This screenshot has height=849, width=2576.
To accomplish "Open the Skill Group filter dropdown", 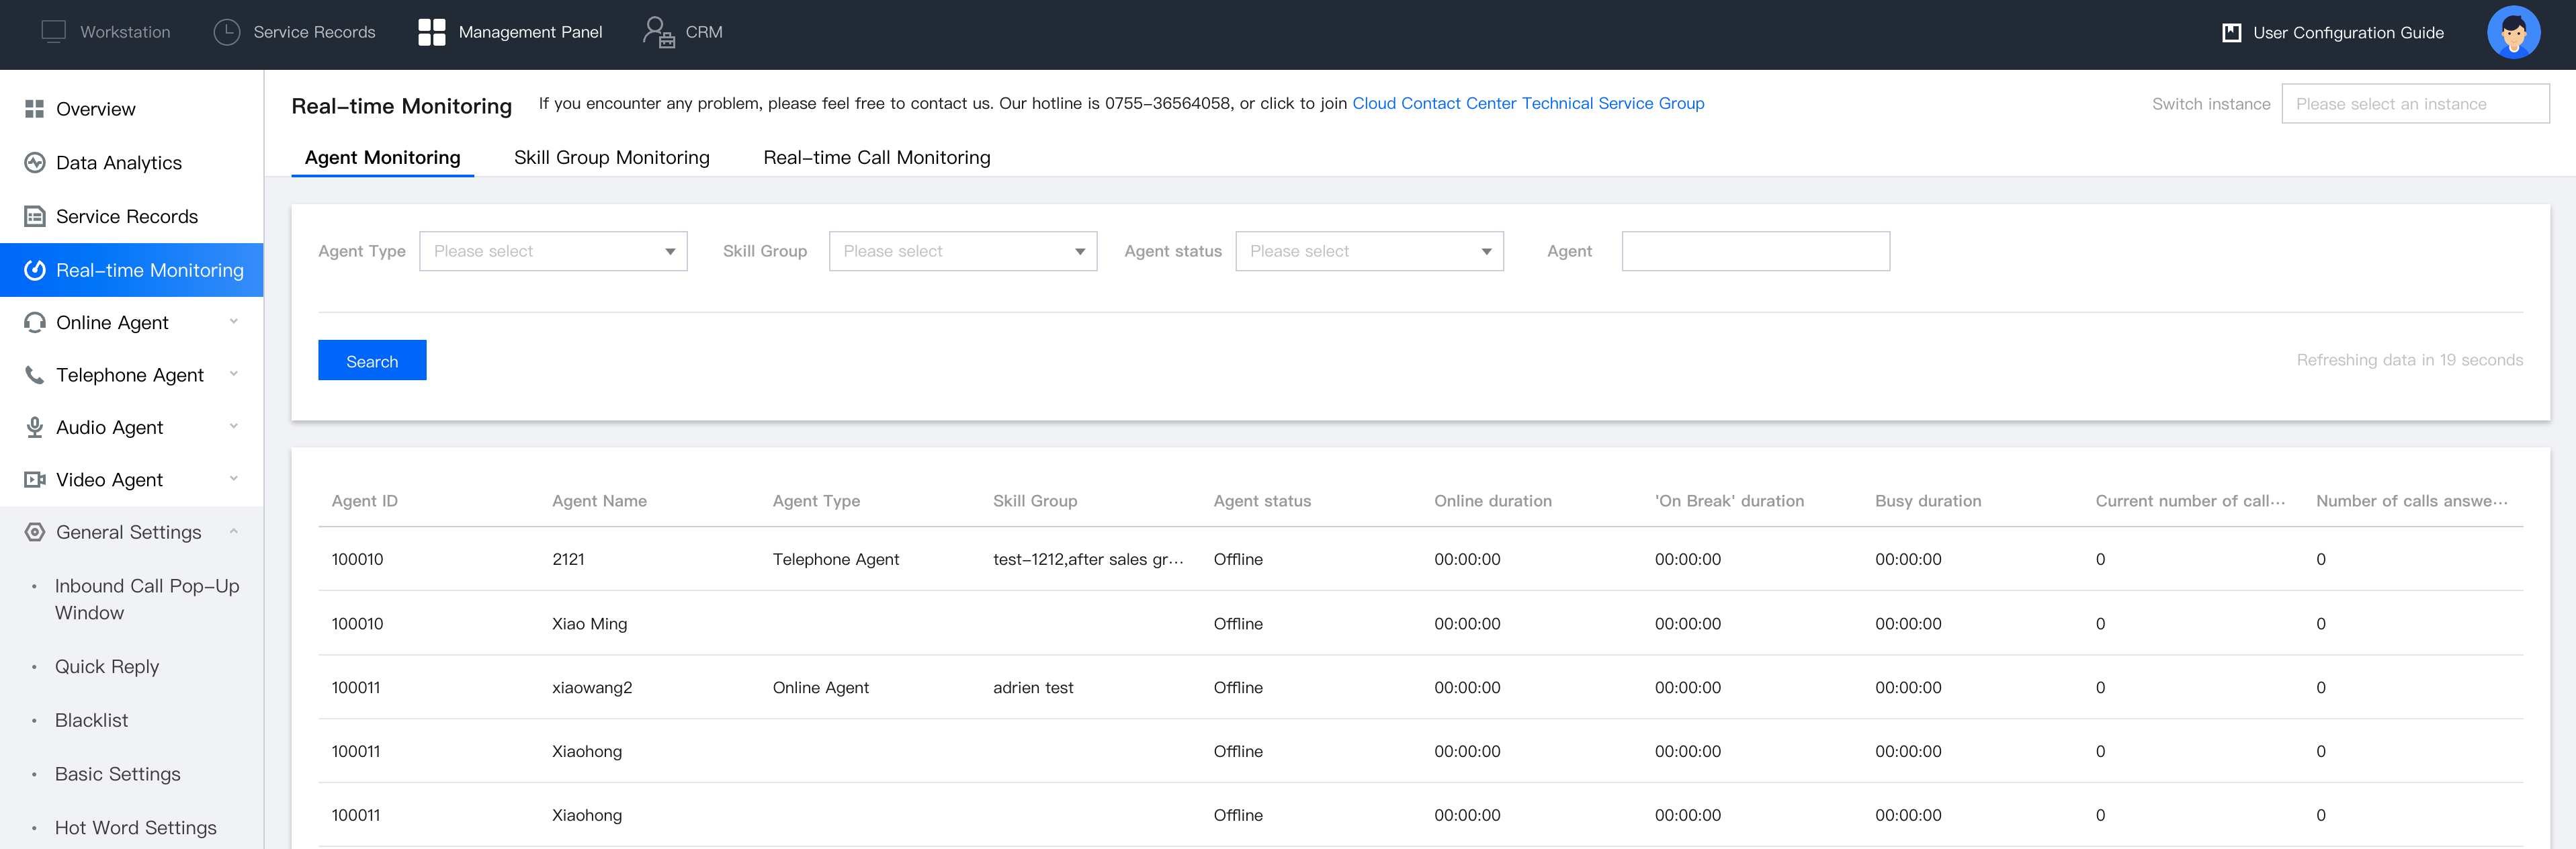I will pos(962,251).
